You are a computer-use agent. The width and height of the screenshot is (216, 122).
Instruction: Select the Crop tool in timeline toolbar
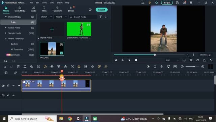(x=38, y=67)
